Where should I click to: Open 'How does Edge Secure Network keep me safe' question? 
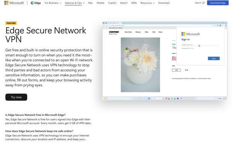[39, 131]
